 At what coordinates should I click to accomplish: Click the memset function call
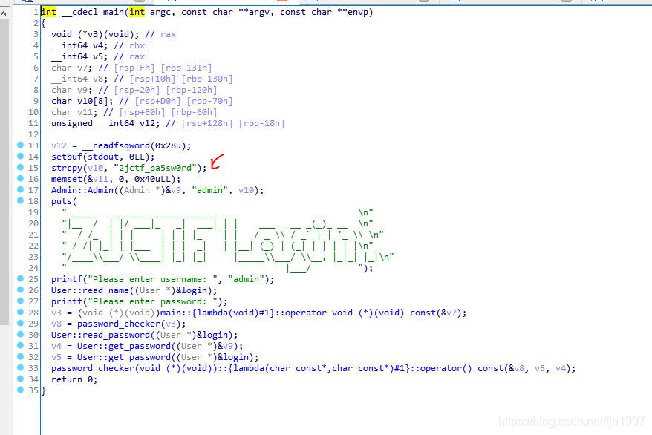tap(67, 179)
